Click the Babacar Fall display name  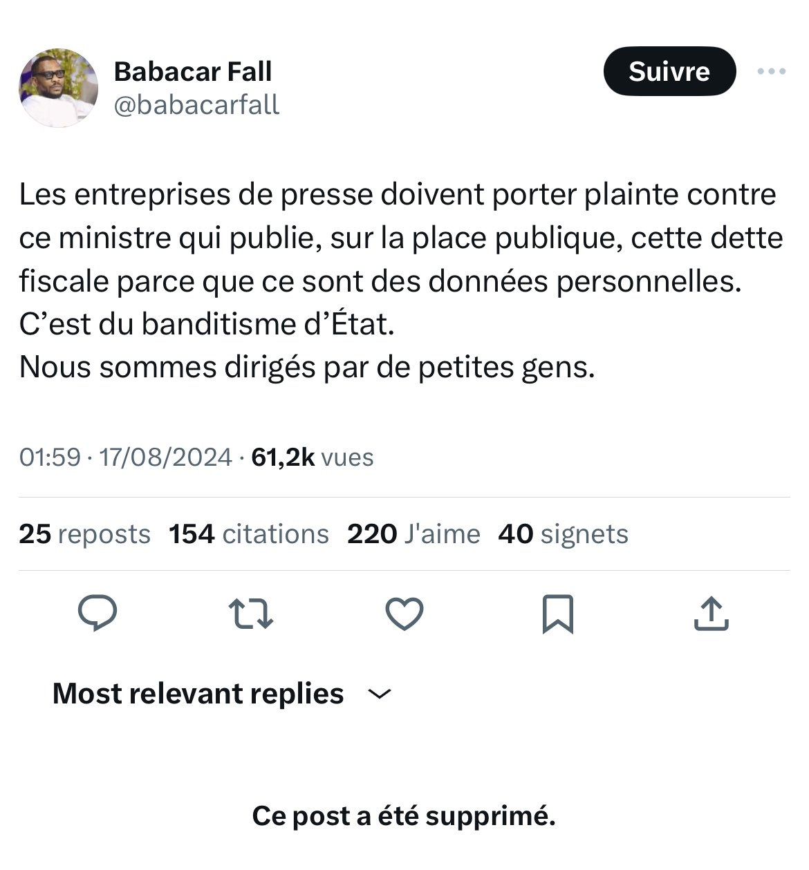(193, 71)
